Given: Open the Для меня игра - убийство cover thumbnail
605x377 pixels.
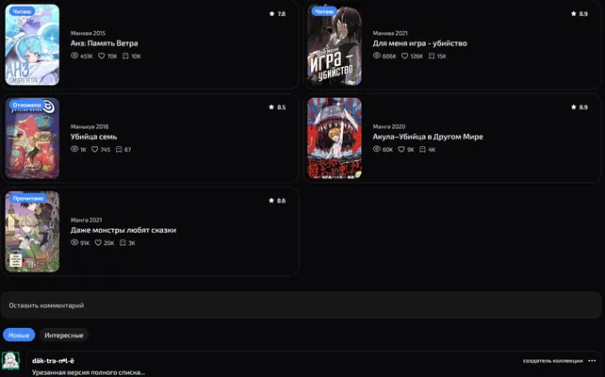Looking at the screenshot, I should click(x=335, y=44).
